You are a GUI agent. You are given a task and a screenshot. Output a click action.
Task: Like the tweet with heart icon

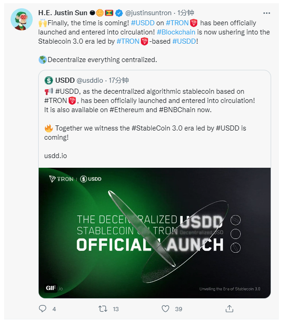(165, 309)
